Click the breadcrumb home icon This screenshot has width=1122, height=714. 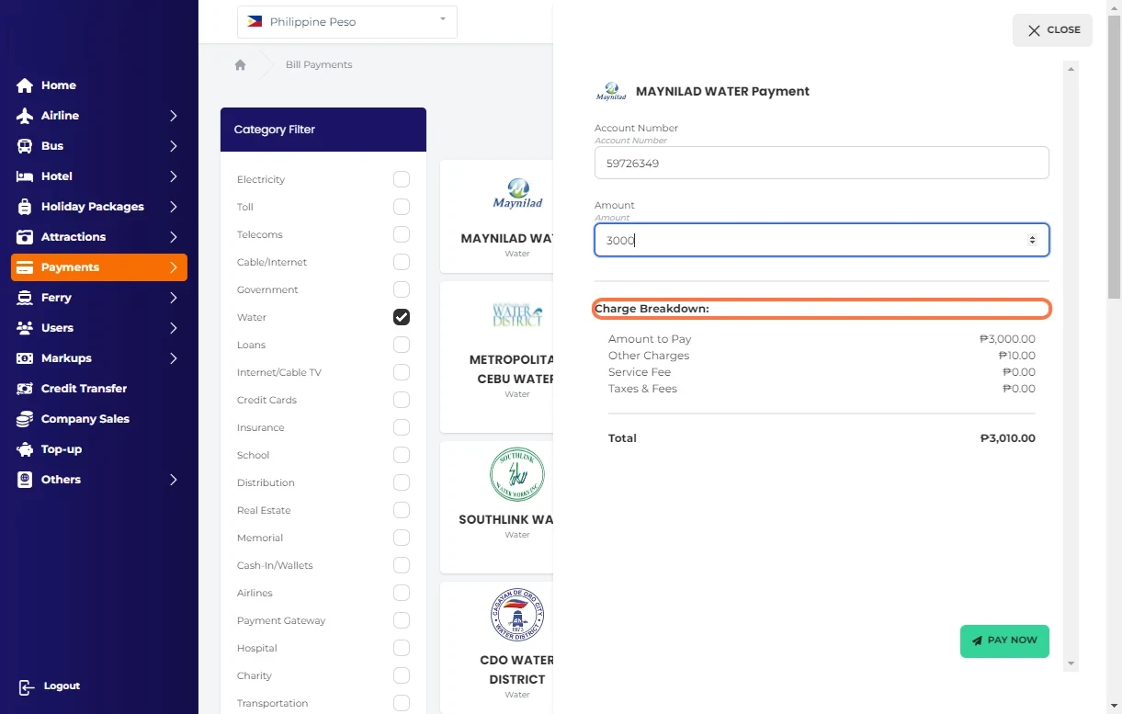(x=240, y=65)
